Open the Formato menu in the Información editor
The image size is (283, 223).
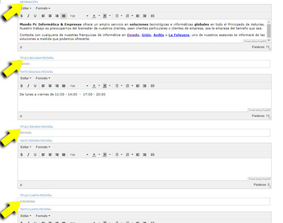pyautogui.click(x=43, y=8)
